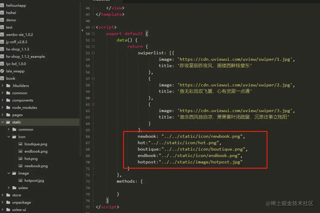The height and width of the screenshot is (213, 320).
Task: Open wenbo-xie_1.0.2 project
Action: coord(19,35)
